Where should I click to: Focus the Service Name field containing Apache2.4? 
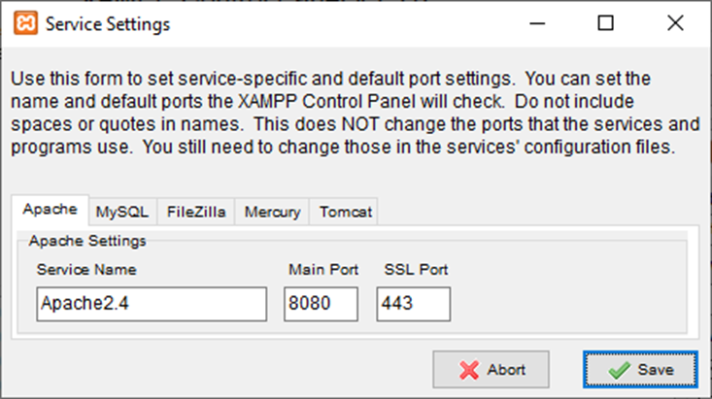tap(152, 304)
